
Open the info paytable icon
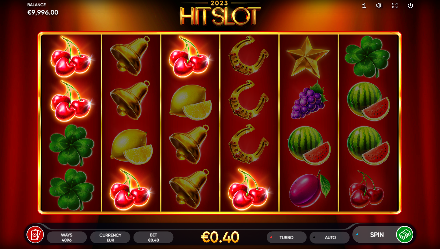(x=364, y=5)
